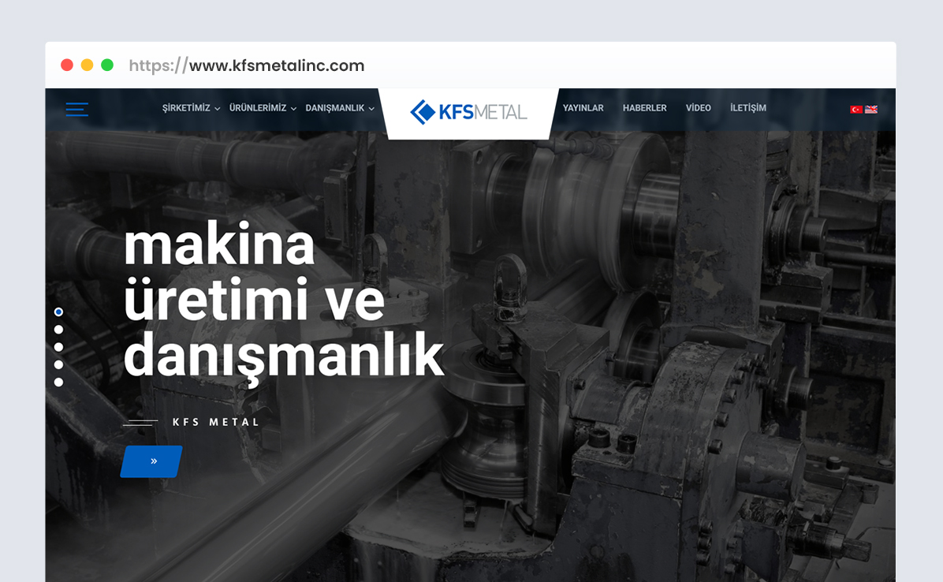Open the YAYINLAR menu item

pos(583,108)
